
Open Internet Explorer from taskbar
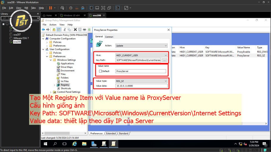(x=75, y=144)
